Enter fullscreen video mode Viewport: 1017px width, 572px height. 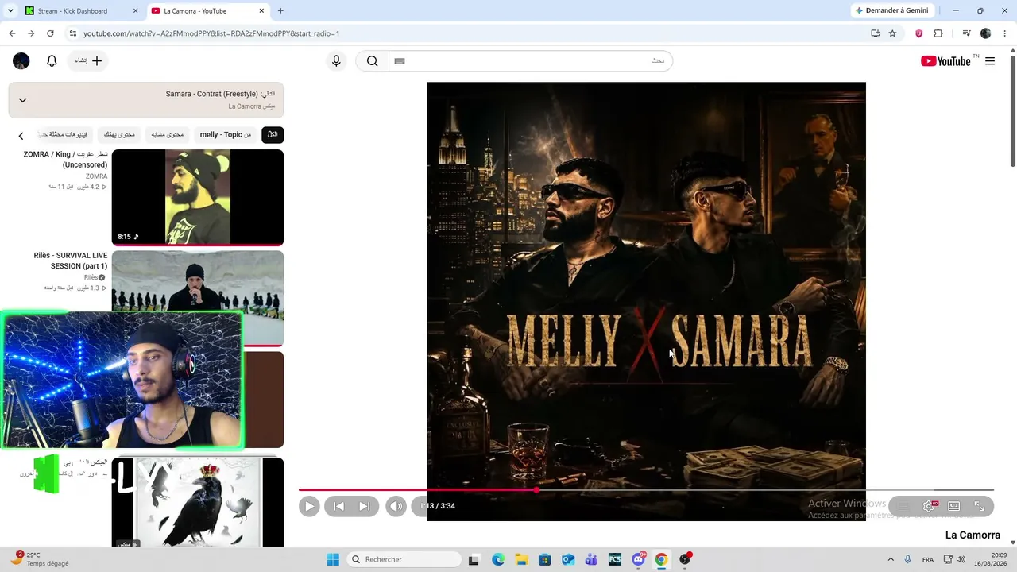[980, 506]
